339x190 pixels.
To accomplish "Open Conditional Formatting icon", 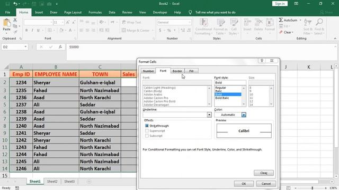I will [x=203, y=22].
